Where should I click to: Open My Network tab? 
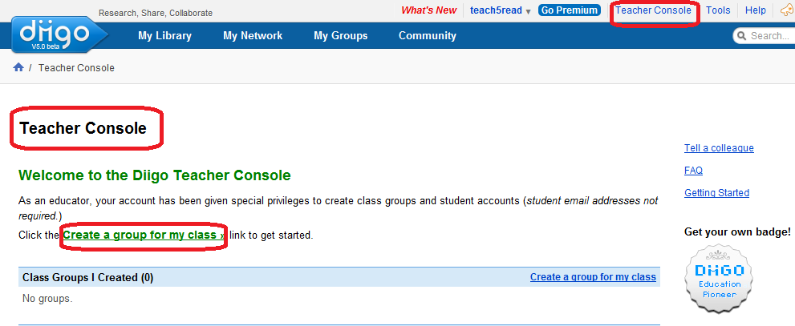253,36
